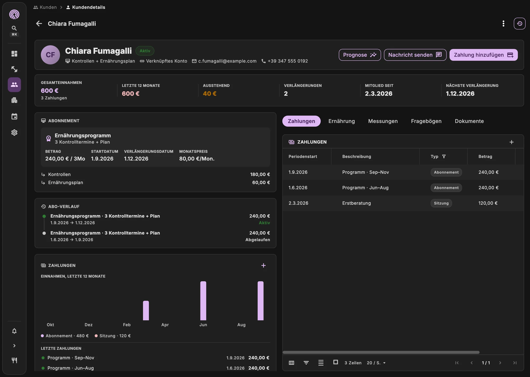The height and width of the screenshot is (377, 530).
Task: Click the back arrow next to Chiara Fumagalli
Action: (39, 24)
